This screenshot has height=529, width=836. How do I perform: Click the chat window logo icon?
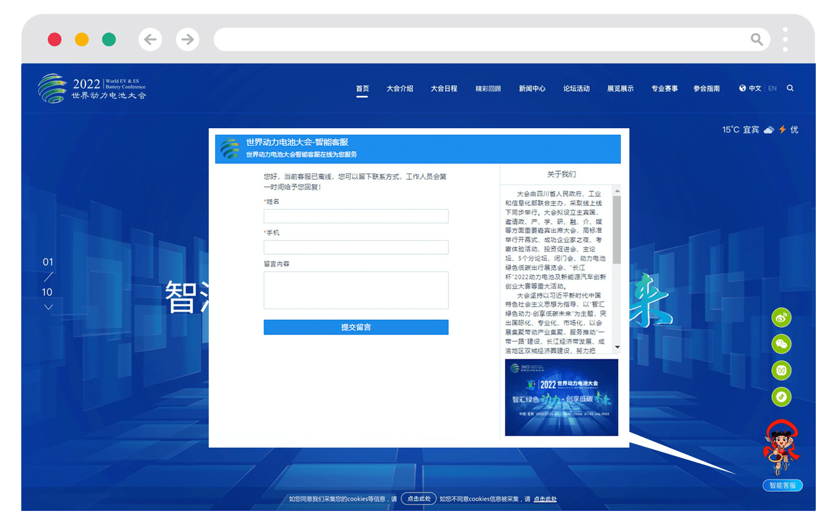click(230, 148)
